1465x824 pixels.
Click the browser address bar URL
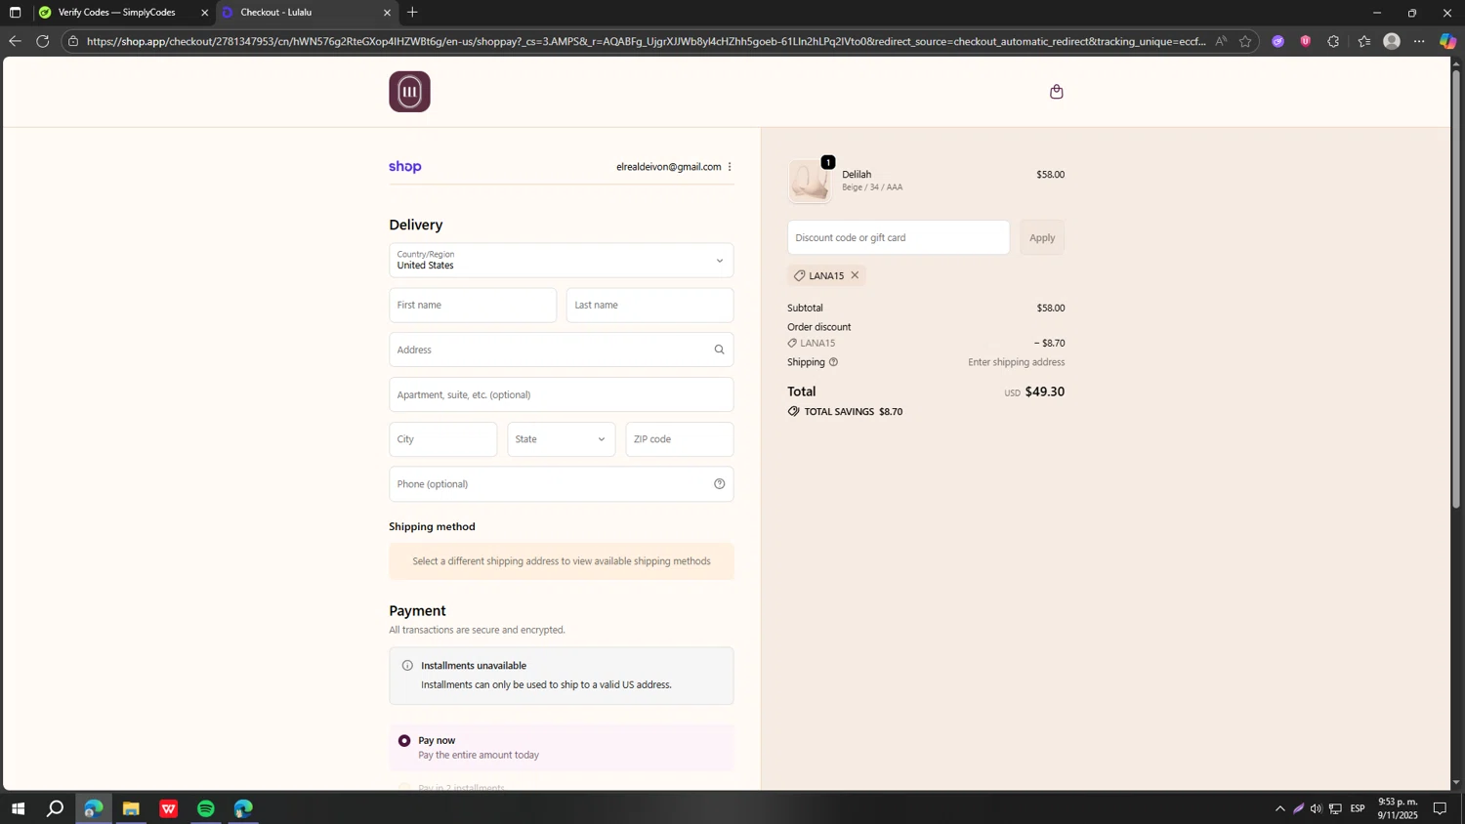coord(645,41)
